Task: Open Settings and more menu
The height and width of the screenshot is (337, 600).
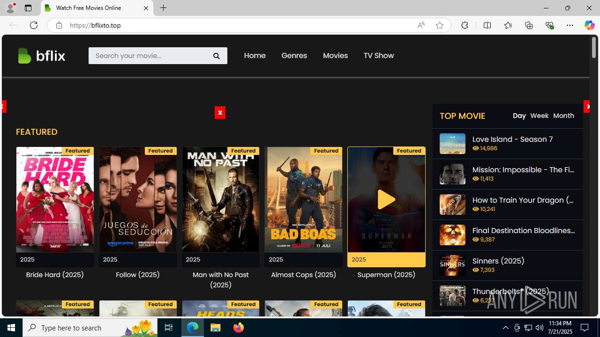Action: [x=570, y=25]
